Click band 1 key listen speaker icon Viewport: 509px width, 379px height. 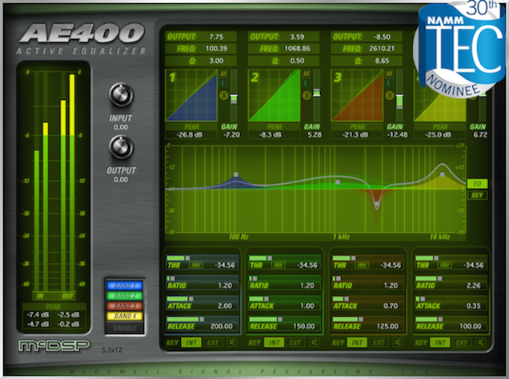click(x=231, y=341)
